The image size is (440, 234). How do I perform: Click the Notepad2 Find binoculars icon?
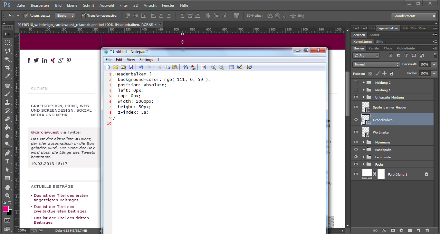coord(185,67)
